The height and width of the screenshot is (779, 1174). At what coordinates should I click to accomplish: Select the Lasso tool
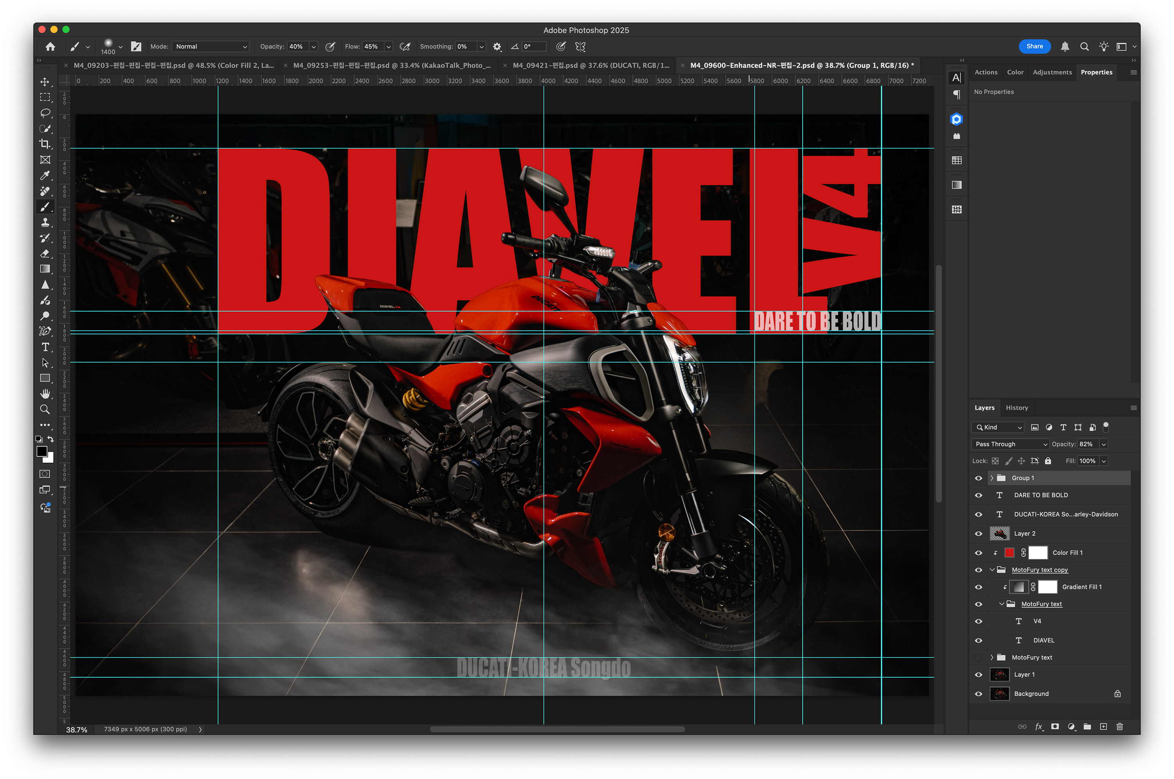[45, 113]
